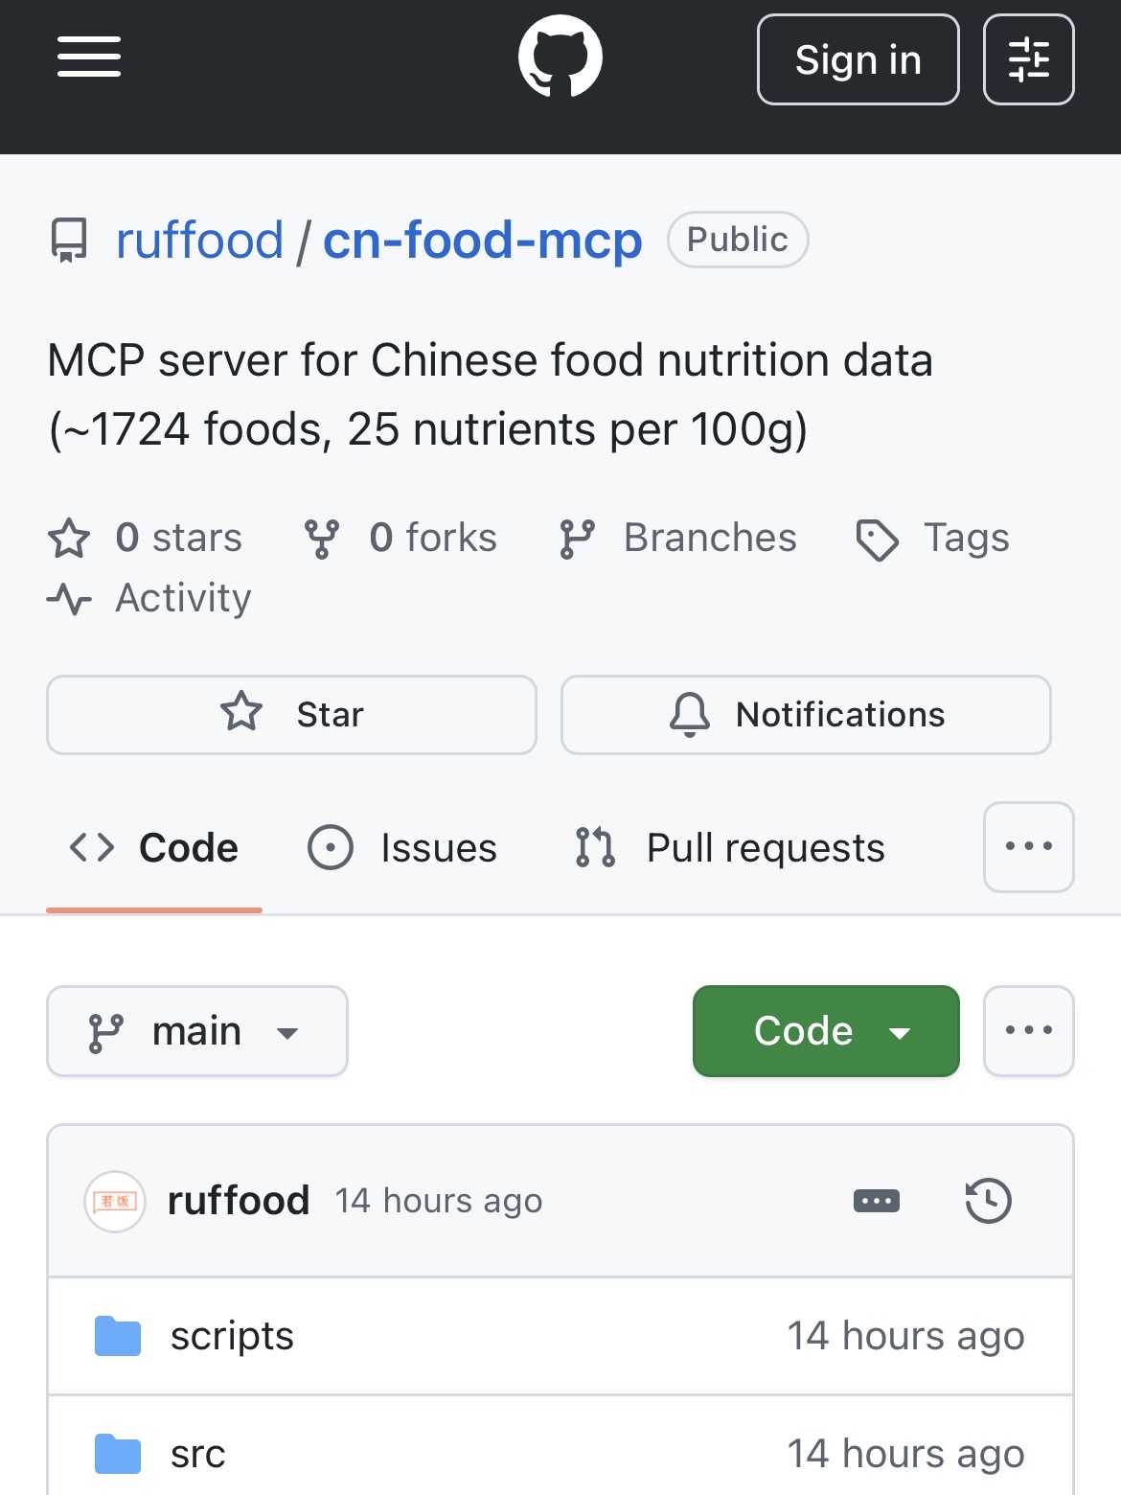View commit history clock icon
Image resolution: width=1121 pixels, height=1495 pixels.
tap(988, 1201)
